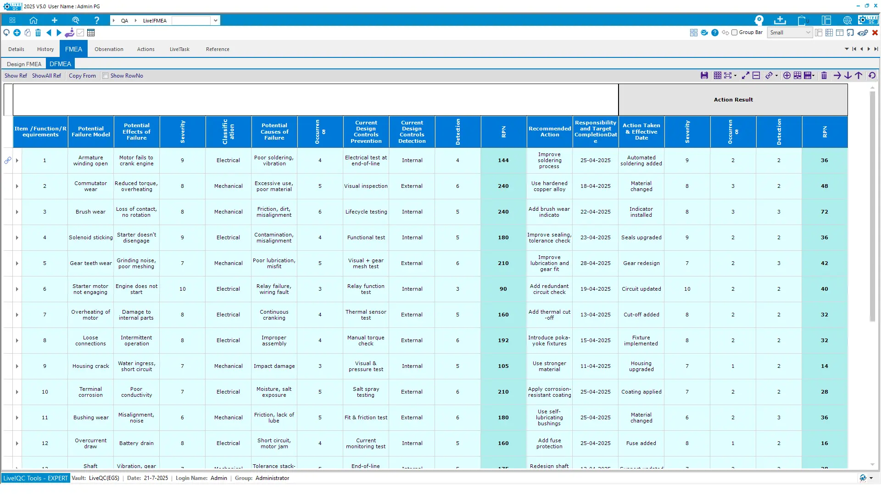Click the Home icon in the top navigation bar
This screenshot has width=881, height=496.
coord(33,20)
